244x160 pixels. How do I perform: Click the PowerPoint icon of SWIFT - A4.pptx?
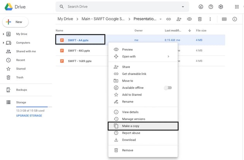[62, 40]
